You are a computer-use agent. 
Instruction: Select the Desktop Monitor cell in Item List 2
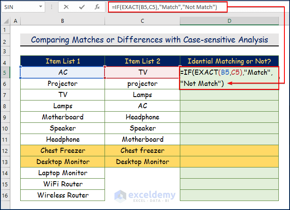142,162
